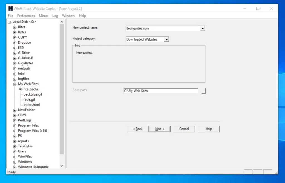
Task: Open the File menu
Action: click(11, 16)
